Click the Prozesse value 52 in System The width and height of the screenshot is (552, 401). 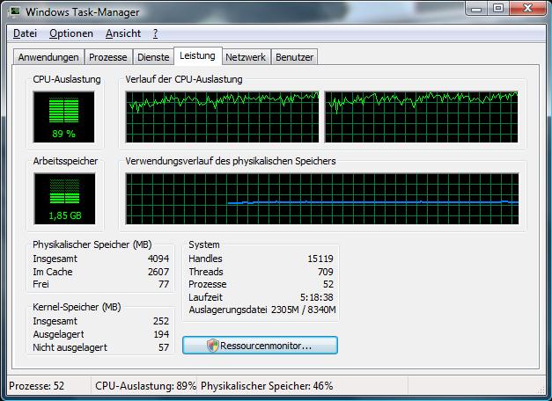(x=328, y=284)
